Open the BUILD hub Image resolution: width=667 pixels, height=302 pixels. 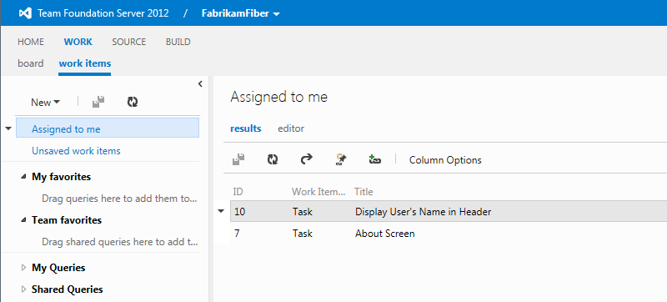(x=178, y=42)
